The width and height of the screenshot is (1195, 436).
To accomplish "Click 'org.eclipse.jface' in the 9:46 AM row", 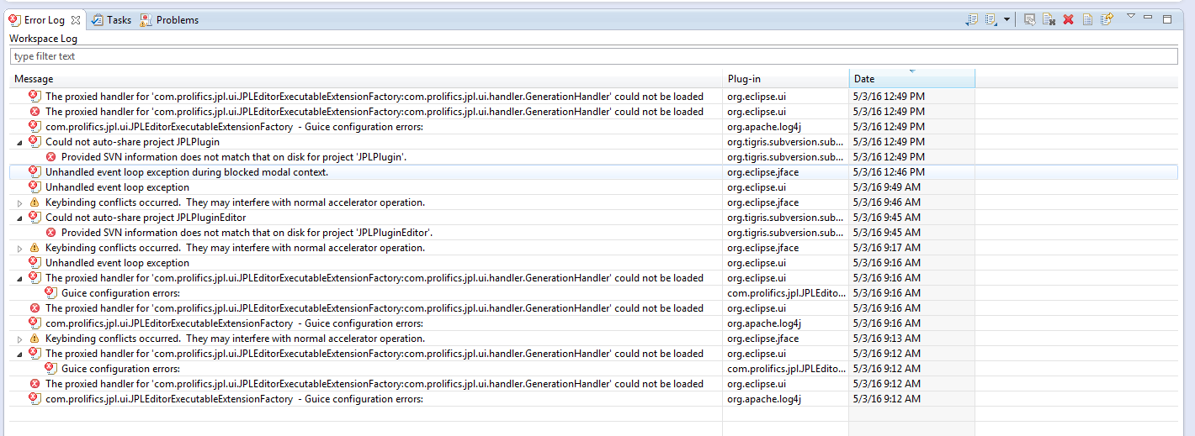I will [x=763, y=202].
